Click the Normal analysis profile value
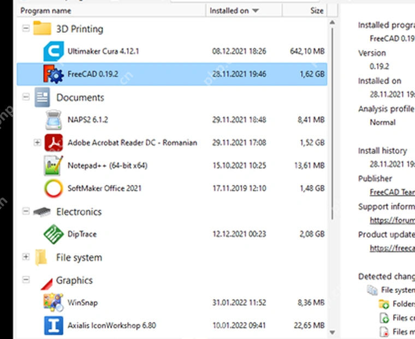415x339 pixels. [382, 122]
